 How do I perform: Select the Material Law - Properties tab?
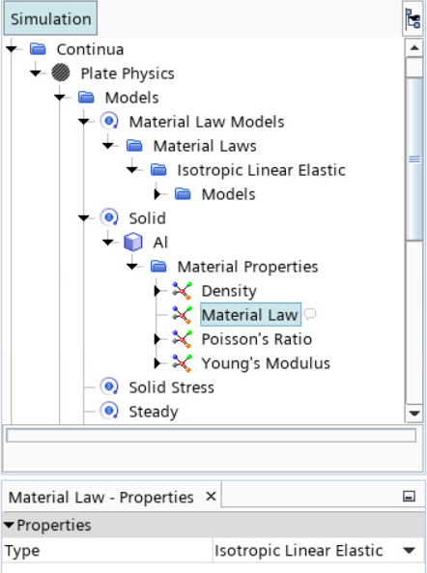(100, 497)
